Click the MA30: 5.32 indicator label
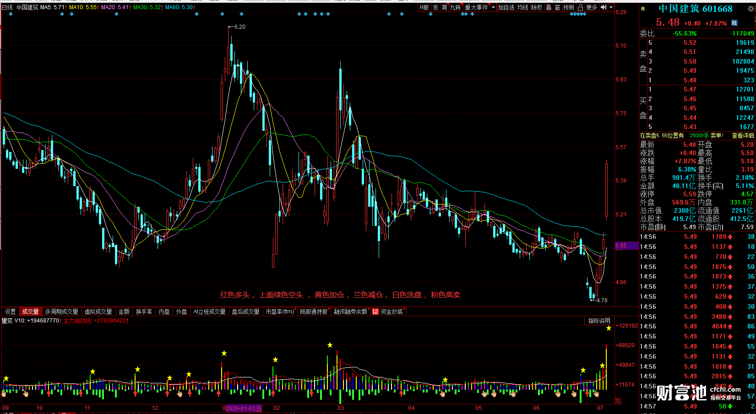This screenshot has width=756, height=414. [x=148, y=7]
